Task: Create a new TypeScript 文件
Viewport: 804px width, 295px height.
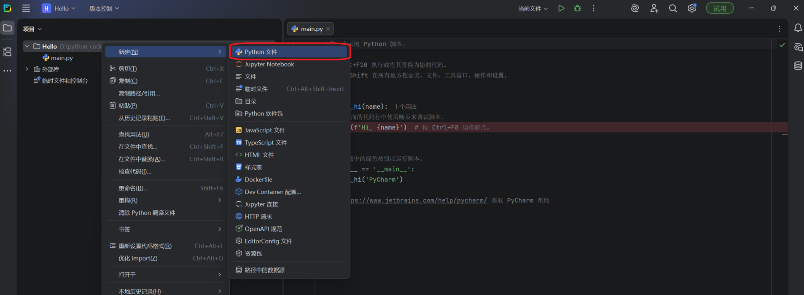Action: 289,142
